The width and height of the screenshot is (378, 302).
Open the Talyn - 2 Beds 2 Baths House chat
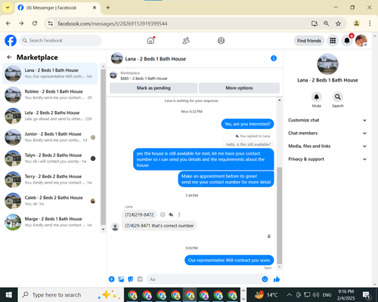click(x=50, y=159)
